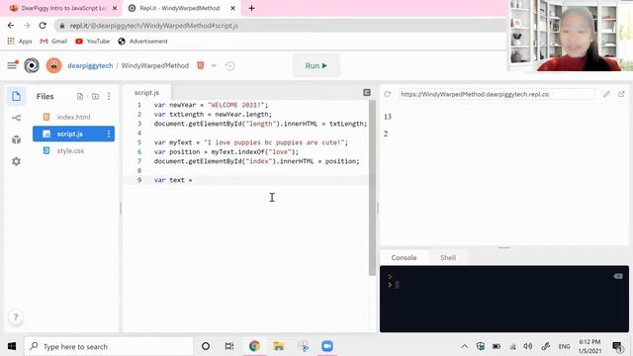Open Zoom from the taskbar

click(327, 346)
